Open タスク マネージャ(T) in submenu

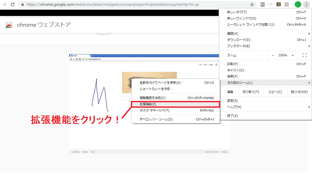coord(176,110)
